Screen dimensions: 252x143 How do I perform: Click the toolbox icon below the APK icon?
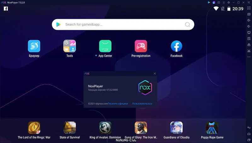249,45
